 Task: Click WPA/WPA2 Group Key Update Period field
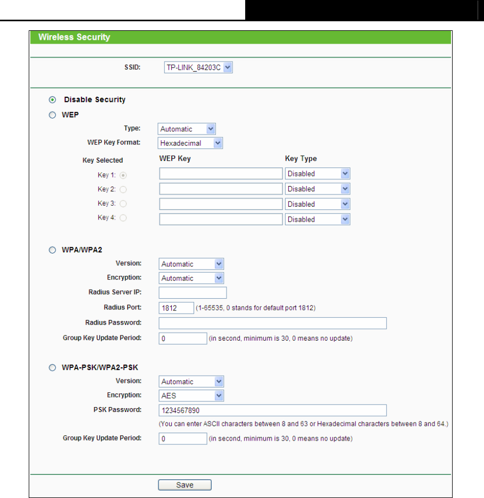(183, 338)
